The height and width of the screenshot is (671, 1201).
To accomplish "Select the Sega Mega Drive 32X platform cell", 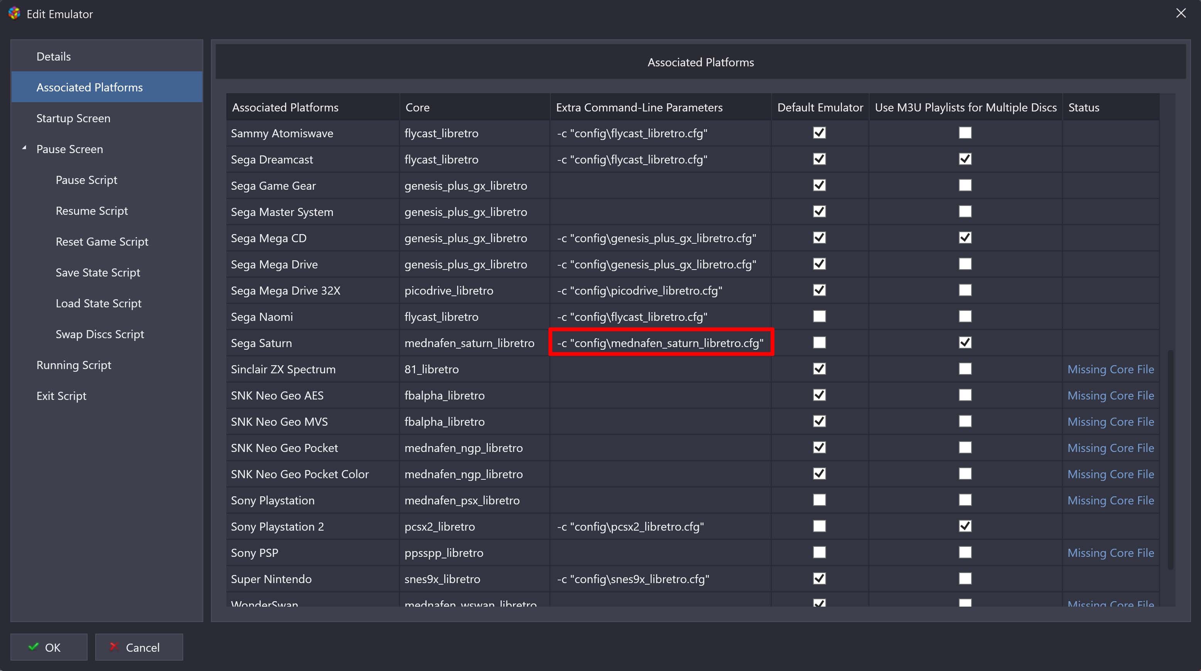I will pyautogui.click(x=313, y=290).
